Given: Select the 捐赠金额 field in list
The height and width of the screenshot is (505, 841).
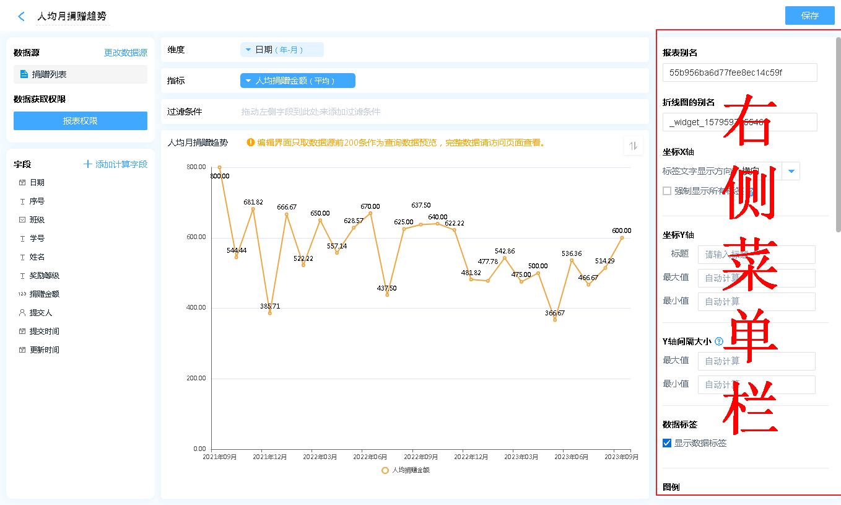Looking at the screenshot, I should pyautogui.click(x=44, y=294).
